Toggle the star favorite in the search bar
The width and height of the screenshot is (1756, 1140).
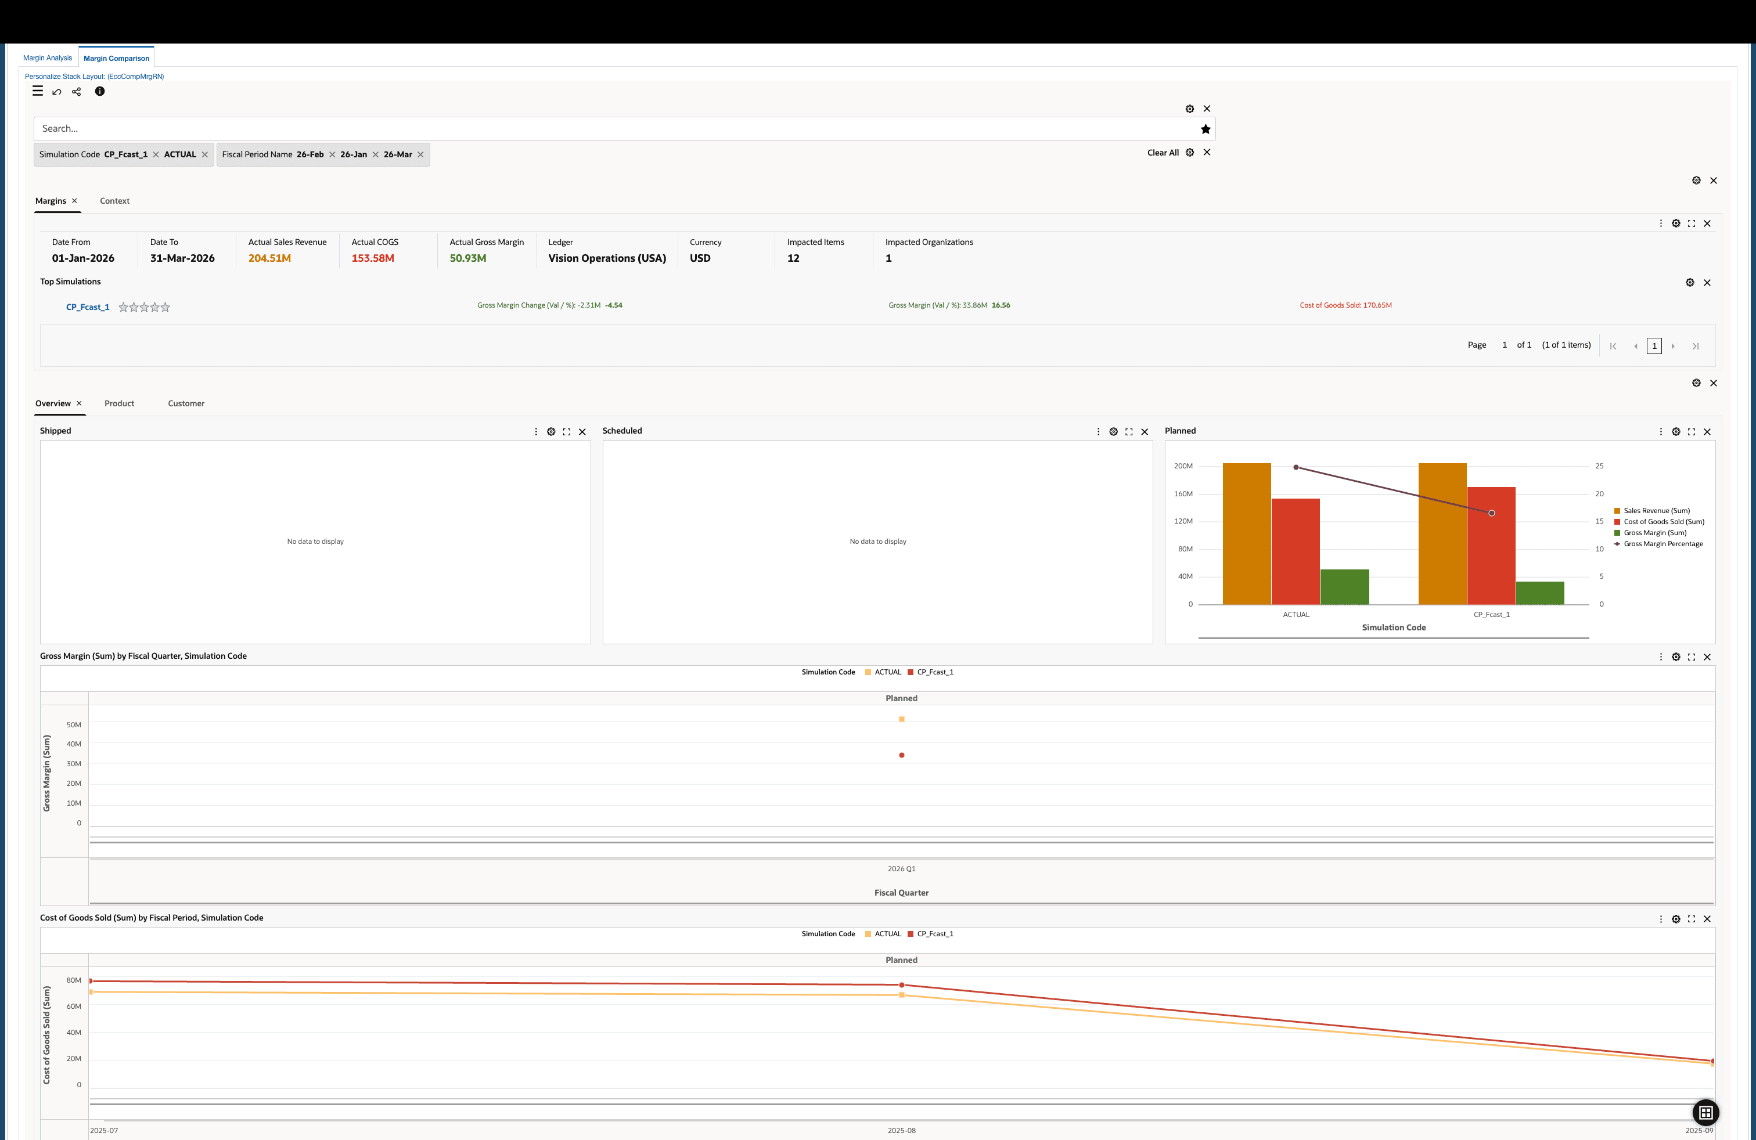click(x=1205, y=128)
